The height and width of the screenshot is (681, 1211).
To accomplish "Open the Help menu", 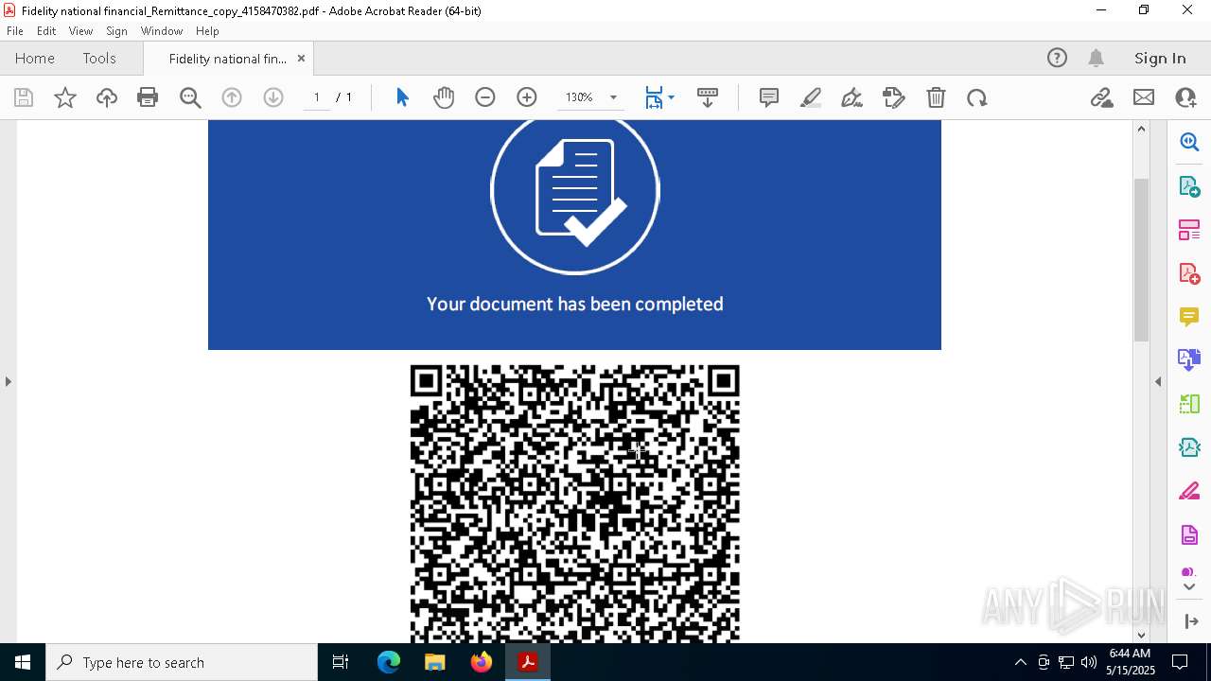I will pyautogui.click(x=207, y=31).
